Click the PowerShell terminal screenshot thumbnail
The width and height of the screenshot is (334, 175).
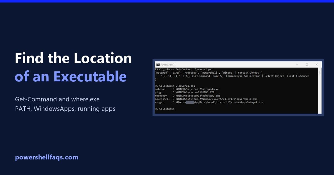tap(238, 87)
